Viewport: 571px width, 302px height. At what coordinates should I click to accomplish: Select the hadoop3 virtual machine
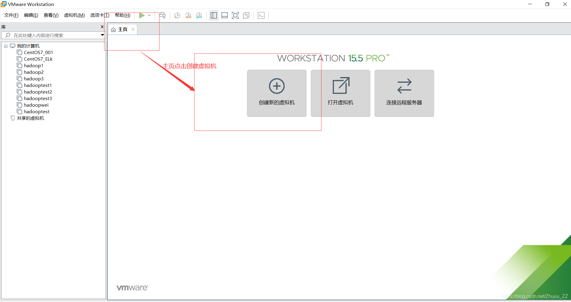[x=34, y=79]
